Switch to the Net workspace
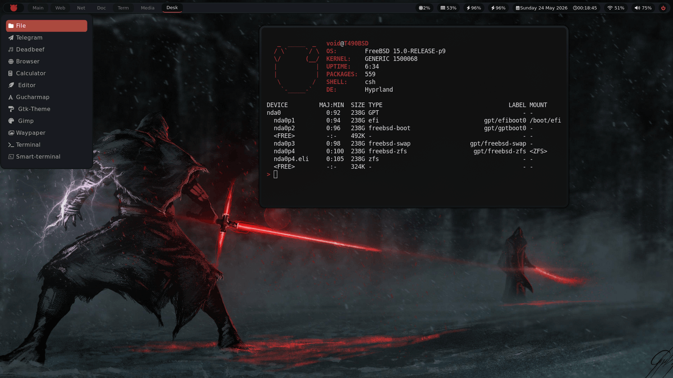The height and width of the screenshot is (378, 673). point(81,8)
